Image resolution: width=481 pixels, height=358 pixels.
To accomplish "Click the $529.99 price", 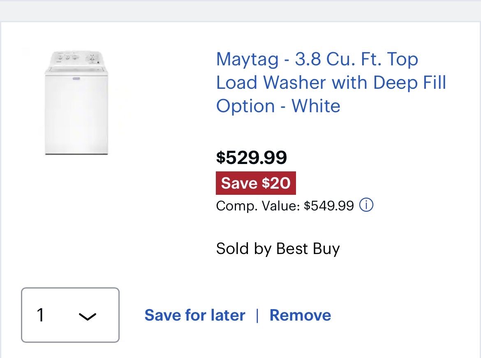I will pyautogui.click(x=252, y=157).
